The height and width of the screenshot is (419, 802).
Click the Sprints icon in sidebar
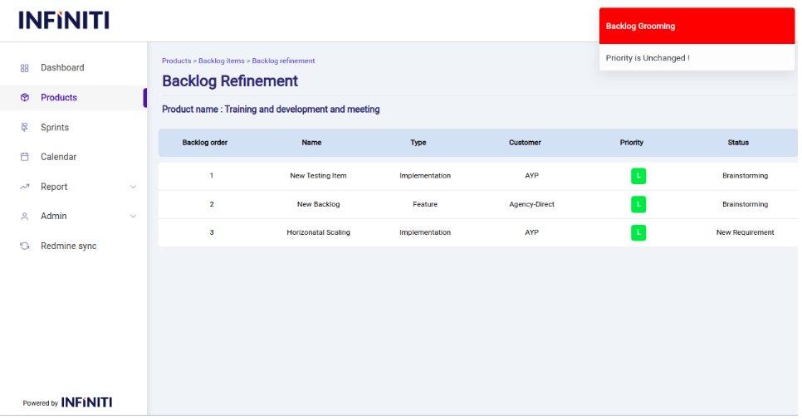click(24, 128)
